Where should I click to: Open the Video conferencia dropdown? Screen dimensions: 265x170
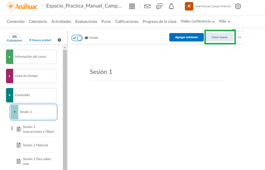[x=197, y=22]
